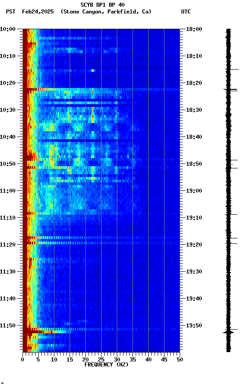Viewport: 248px width, 388px height.
Task: Click the 18:10 UTC time label
Action: [x=194, y=56]
